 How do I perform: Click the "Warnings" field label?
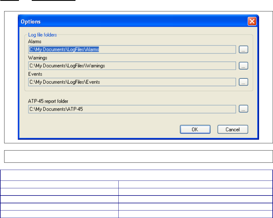38,58
